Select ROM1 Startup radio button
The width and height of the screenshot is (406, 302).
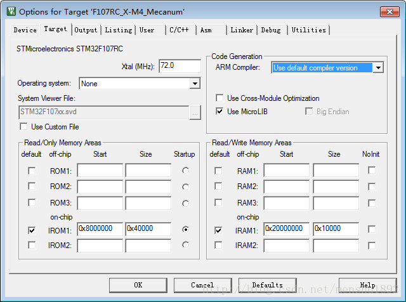point(185,171)
